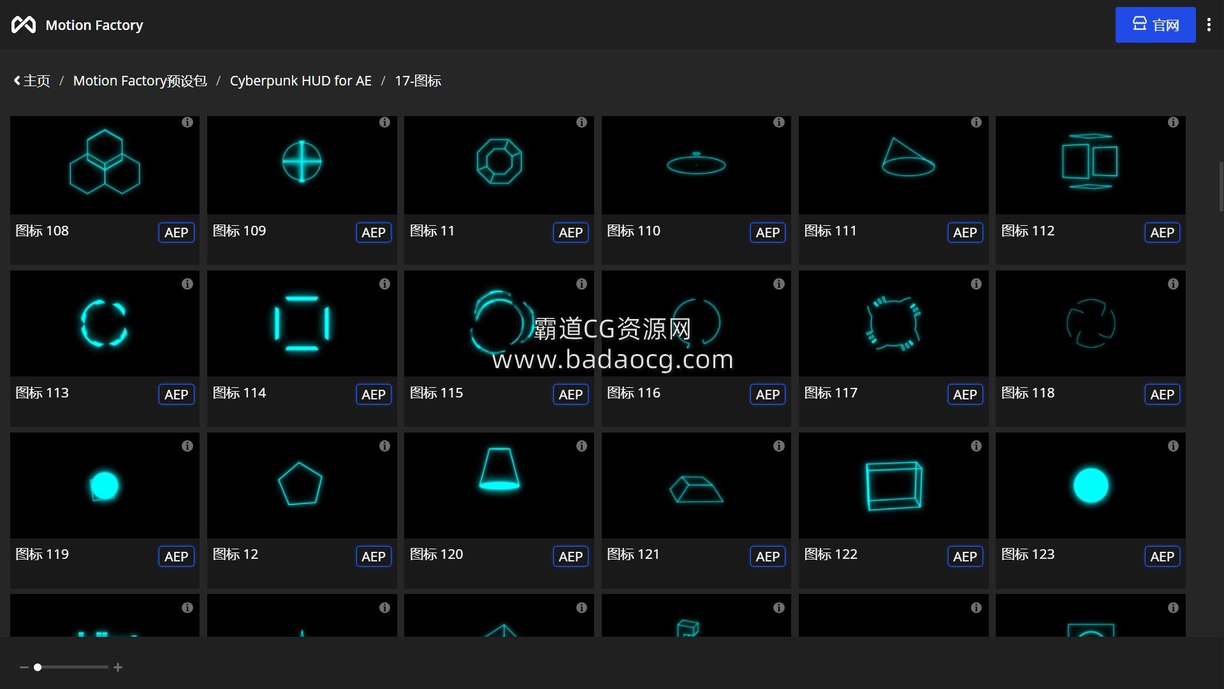Show info for 图标 123
Viewport: 1224px width, 689px height.
(1173, 446)
